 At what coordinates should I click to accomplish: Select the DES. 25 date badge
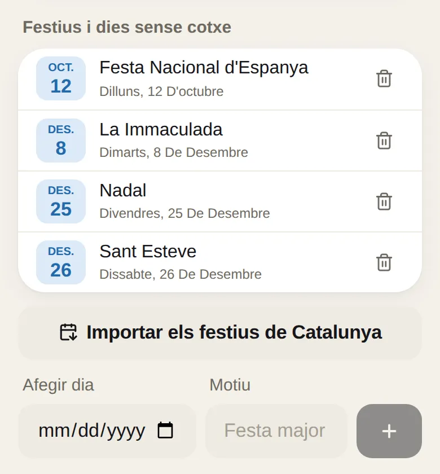61,201
